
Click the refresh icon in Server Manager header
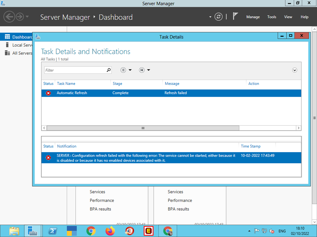click(x=218, y=17)
